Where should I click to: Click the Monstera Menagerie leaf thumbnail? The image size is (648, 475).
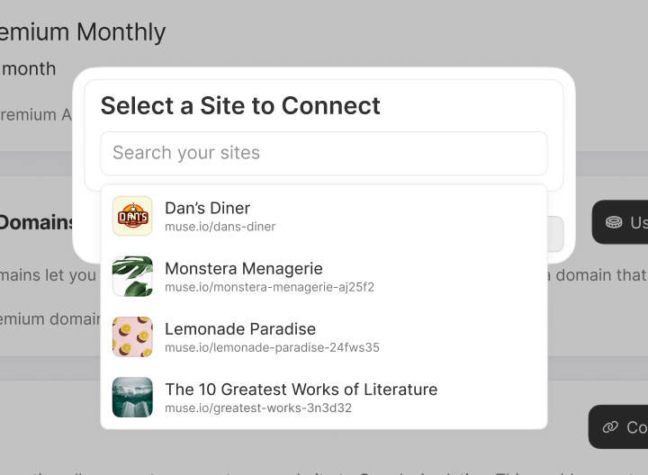tap(132, 276)
